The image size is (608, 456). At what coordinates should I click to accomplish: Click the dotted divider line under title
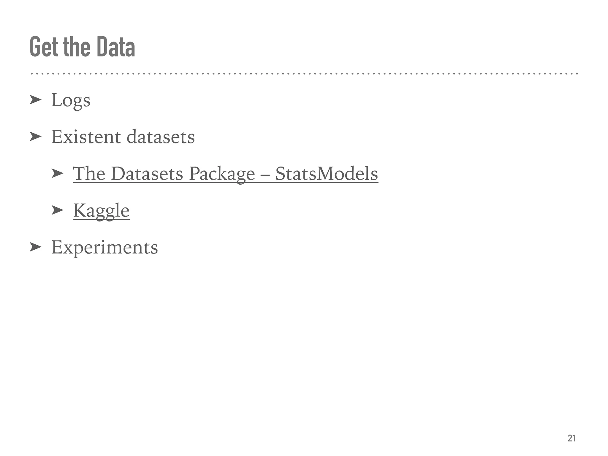click(x=304, y=73)
